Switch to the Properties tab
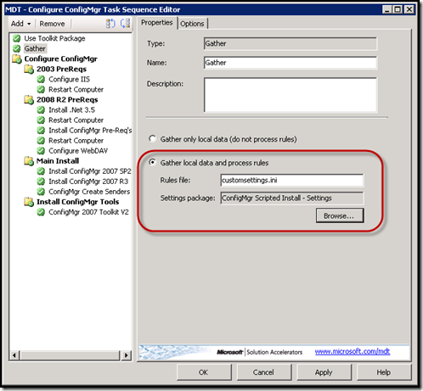Image resolution: width=423 pixels, height=391 pixels. 157,23
